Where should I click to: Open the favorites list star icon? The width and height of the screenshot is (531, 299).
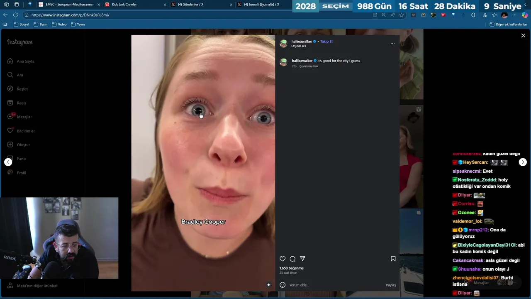(x=494, y=15)
